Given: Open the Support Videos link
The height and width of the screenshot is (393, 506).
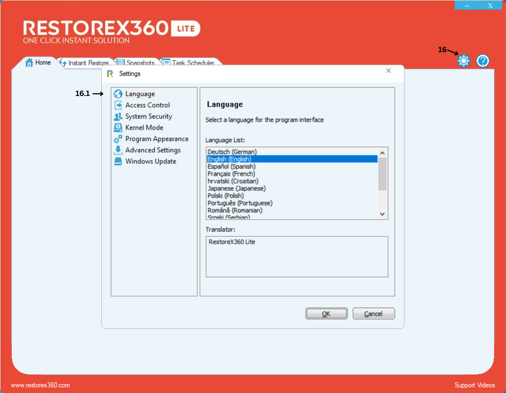Looking at the screenshot, I should click(475, 385).
